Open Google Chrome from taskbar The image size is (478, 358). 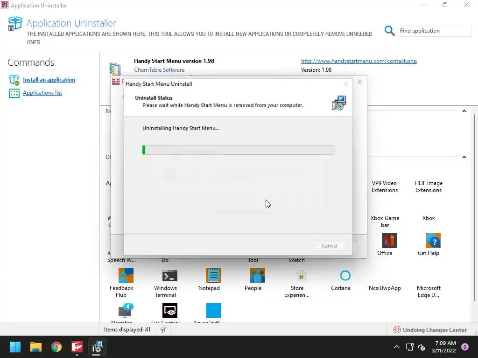[56, 347]
